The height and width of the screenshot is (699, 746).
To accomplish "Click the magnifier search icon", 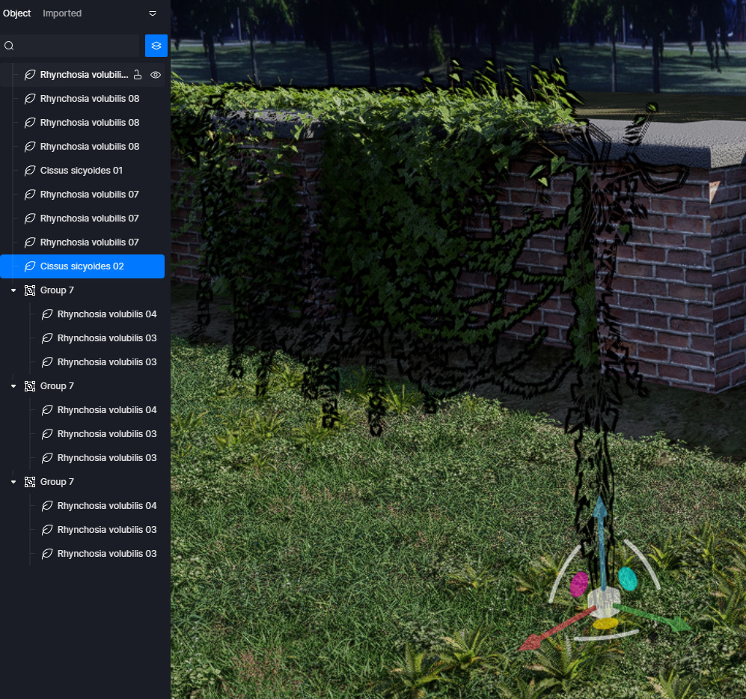I will coord(9,46).
